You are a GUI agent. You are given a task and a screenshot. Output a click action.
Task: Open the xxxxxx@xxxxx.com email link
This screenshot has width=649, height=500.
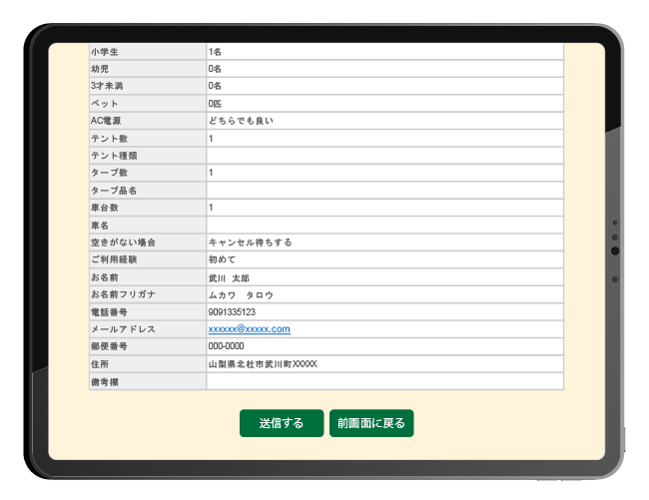pyautogui.click(x=249, y=329)
